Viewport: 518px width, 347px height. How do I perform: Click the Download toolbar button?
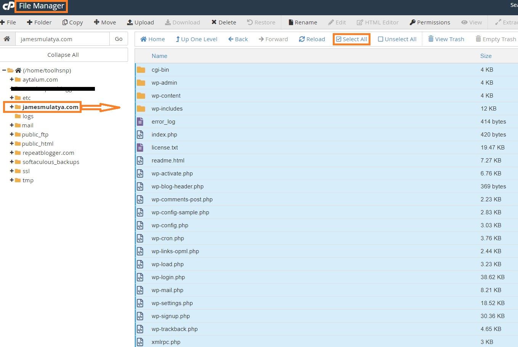click(182, 22)
